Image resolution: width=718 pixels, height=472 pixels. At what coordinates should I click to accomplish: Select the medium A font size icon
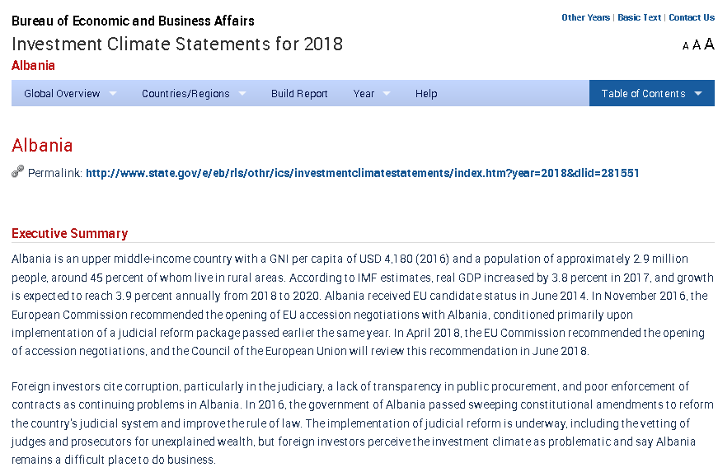tap(697, 45)
